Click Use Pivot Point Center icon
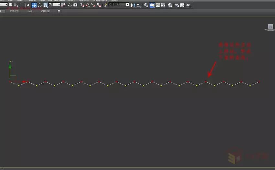This screenshot has width=275, height=170. pos(63,5)
